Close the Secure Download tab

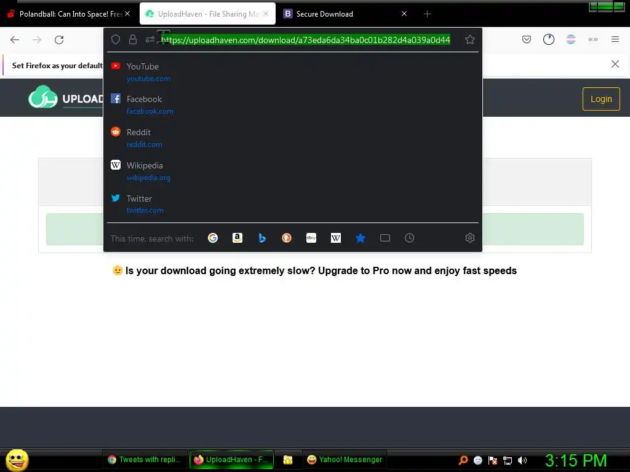[x=404, y=14]
